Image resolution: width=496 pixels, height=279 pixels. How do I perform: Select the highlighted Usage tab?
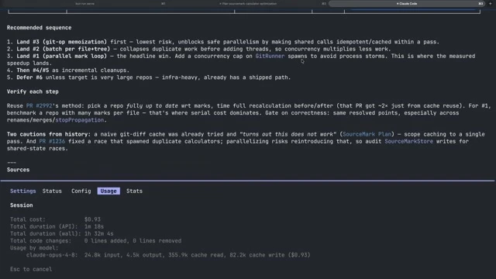click(x=108, y=191)
